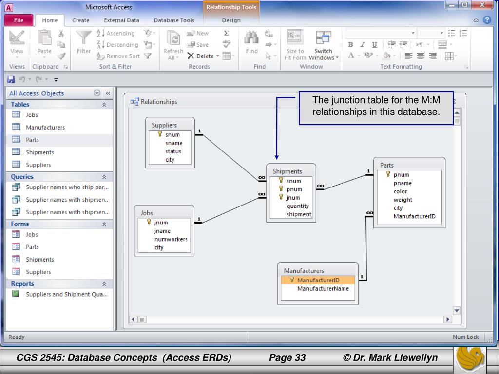Click the Go To arrow icon
This screenshot has height=374, width=499.
click(x=269, y=44)
